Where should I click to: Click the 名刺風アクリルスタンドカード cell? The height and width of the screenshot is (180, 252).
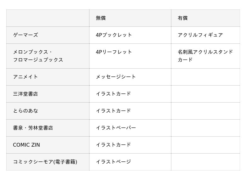point(205,56)
